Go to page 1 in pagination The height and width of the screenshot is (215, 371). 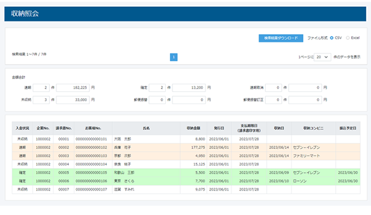pyautogui.click(x=174, y=57)
